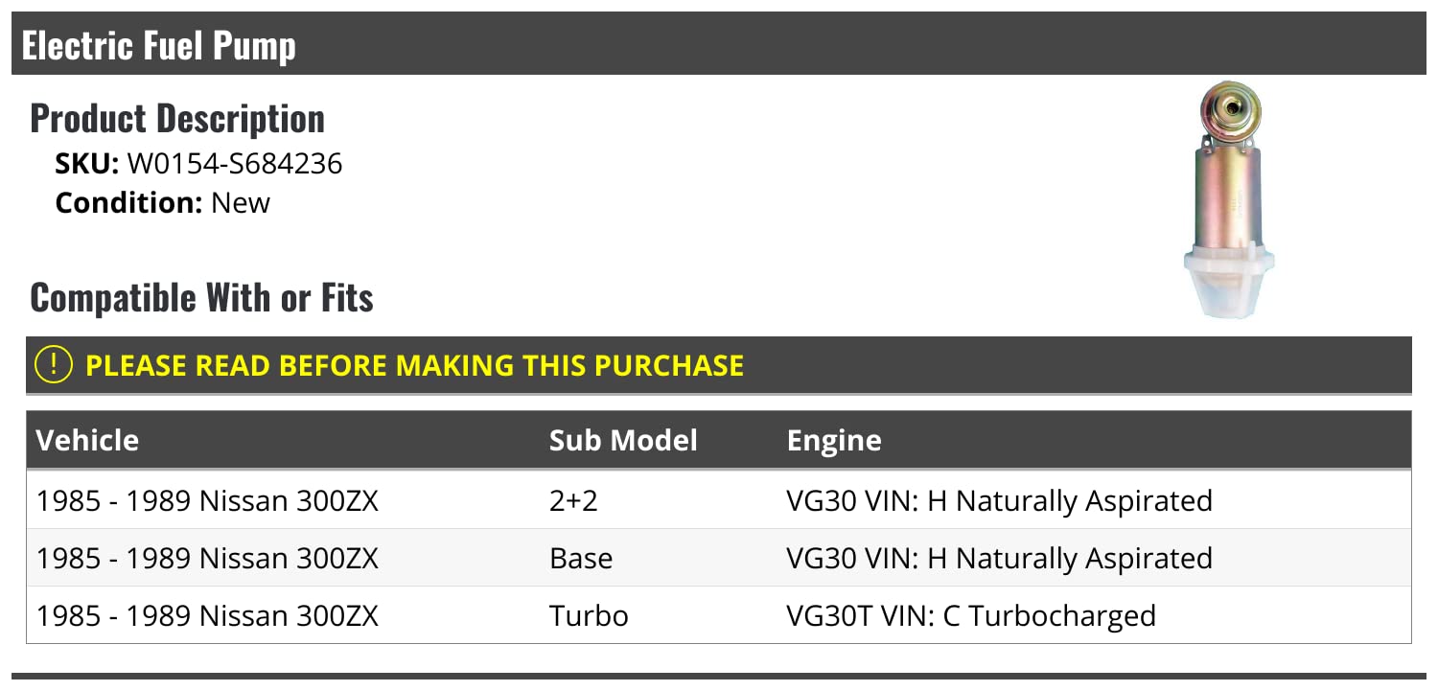Click the VG30T VIN: C Turbocharged cell
Image resolution: width=1438 pixels, height=691 pixels.
(970, 615)
